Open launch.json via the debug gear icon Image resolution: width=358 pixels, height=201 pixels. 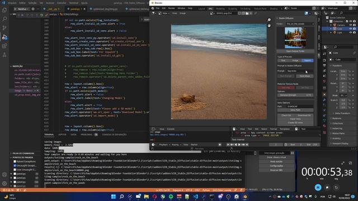[x=33, y=9]
